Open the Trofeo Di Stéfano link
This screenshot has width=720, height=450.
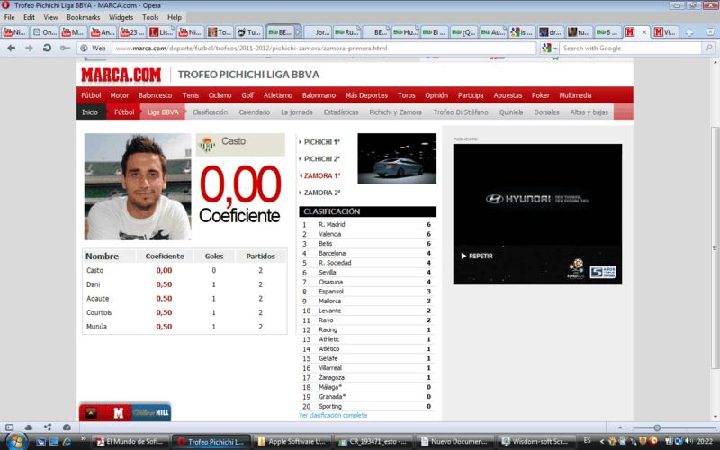461,112
